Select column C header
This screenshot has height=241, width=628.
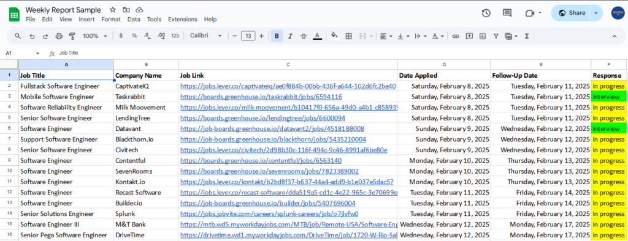click(288, 64)
